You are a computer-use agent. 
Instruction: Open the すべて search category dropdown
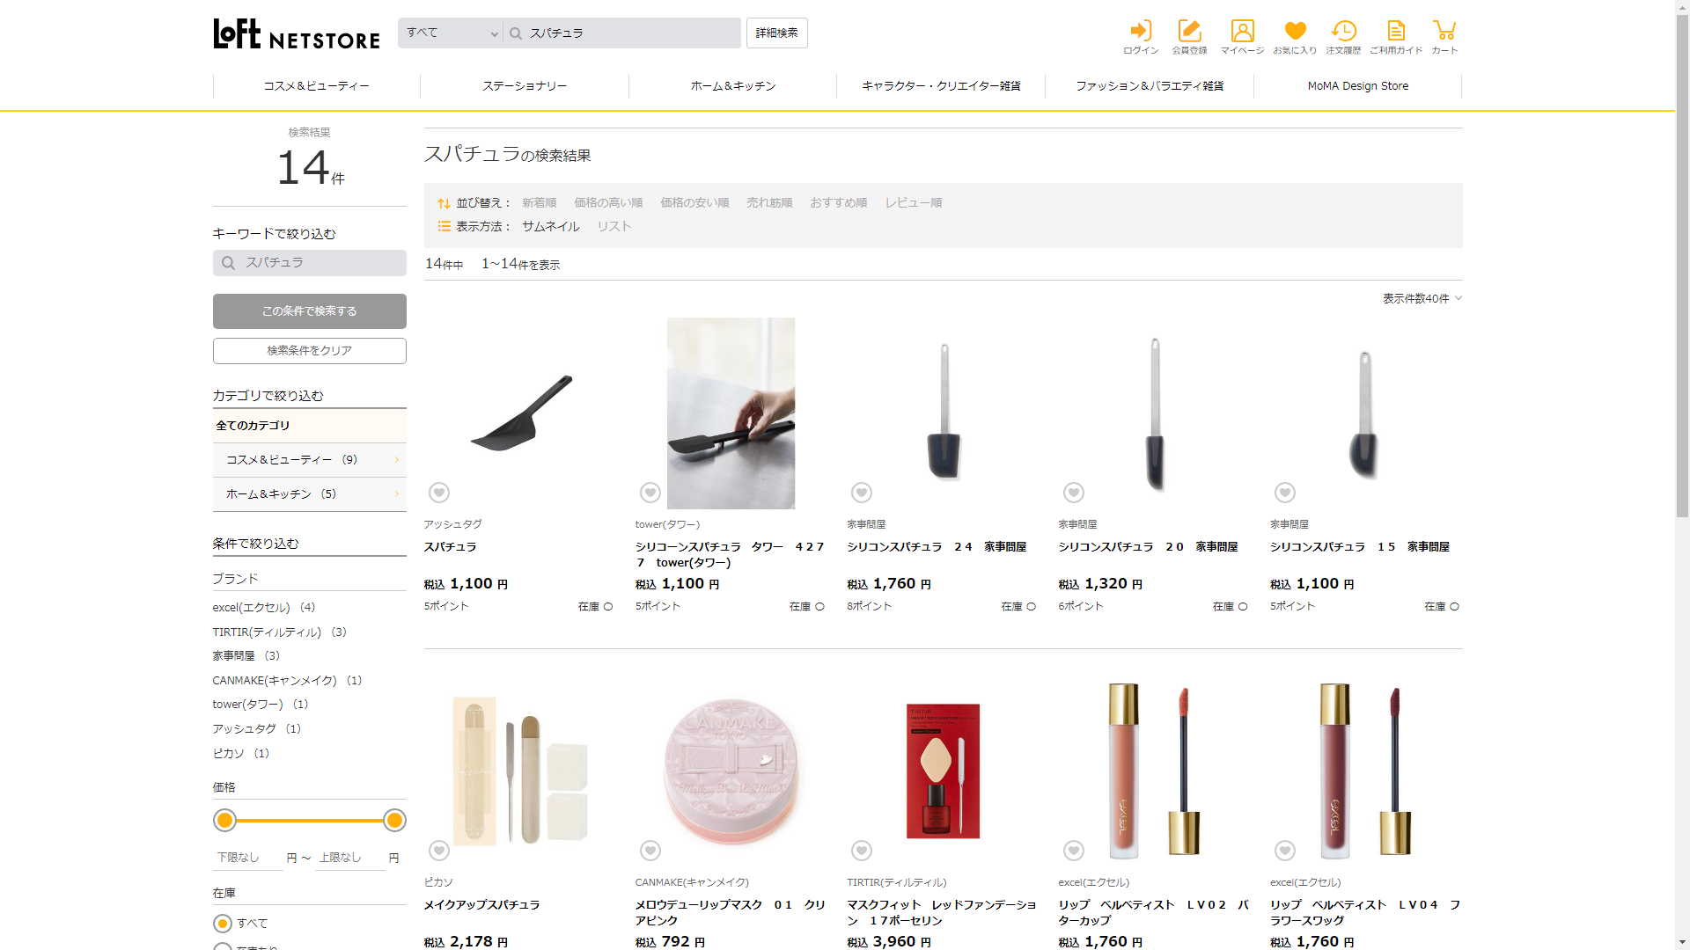(x=452, y=33)
